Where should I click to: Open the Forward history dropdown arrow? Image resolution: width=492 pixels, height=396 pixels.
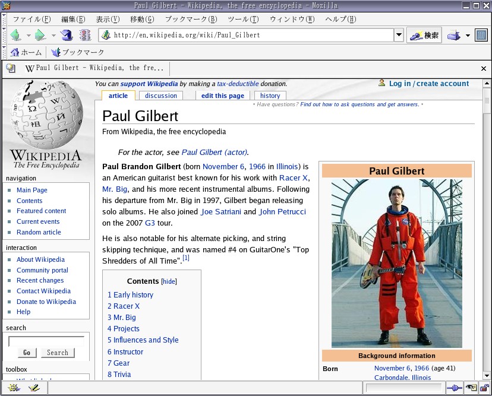coord(53,36)
